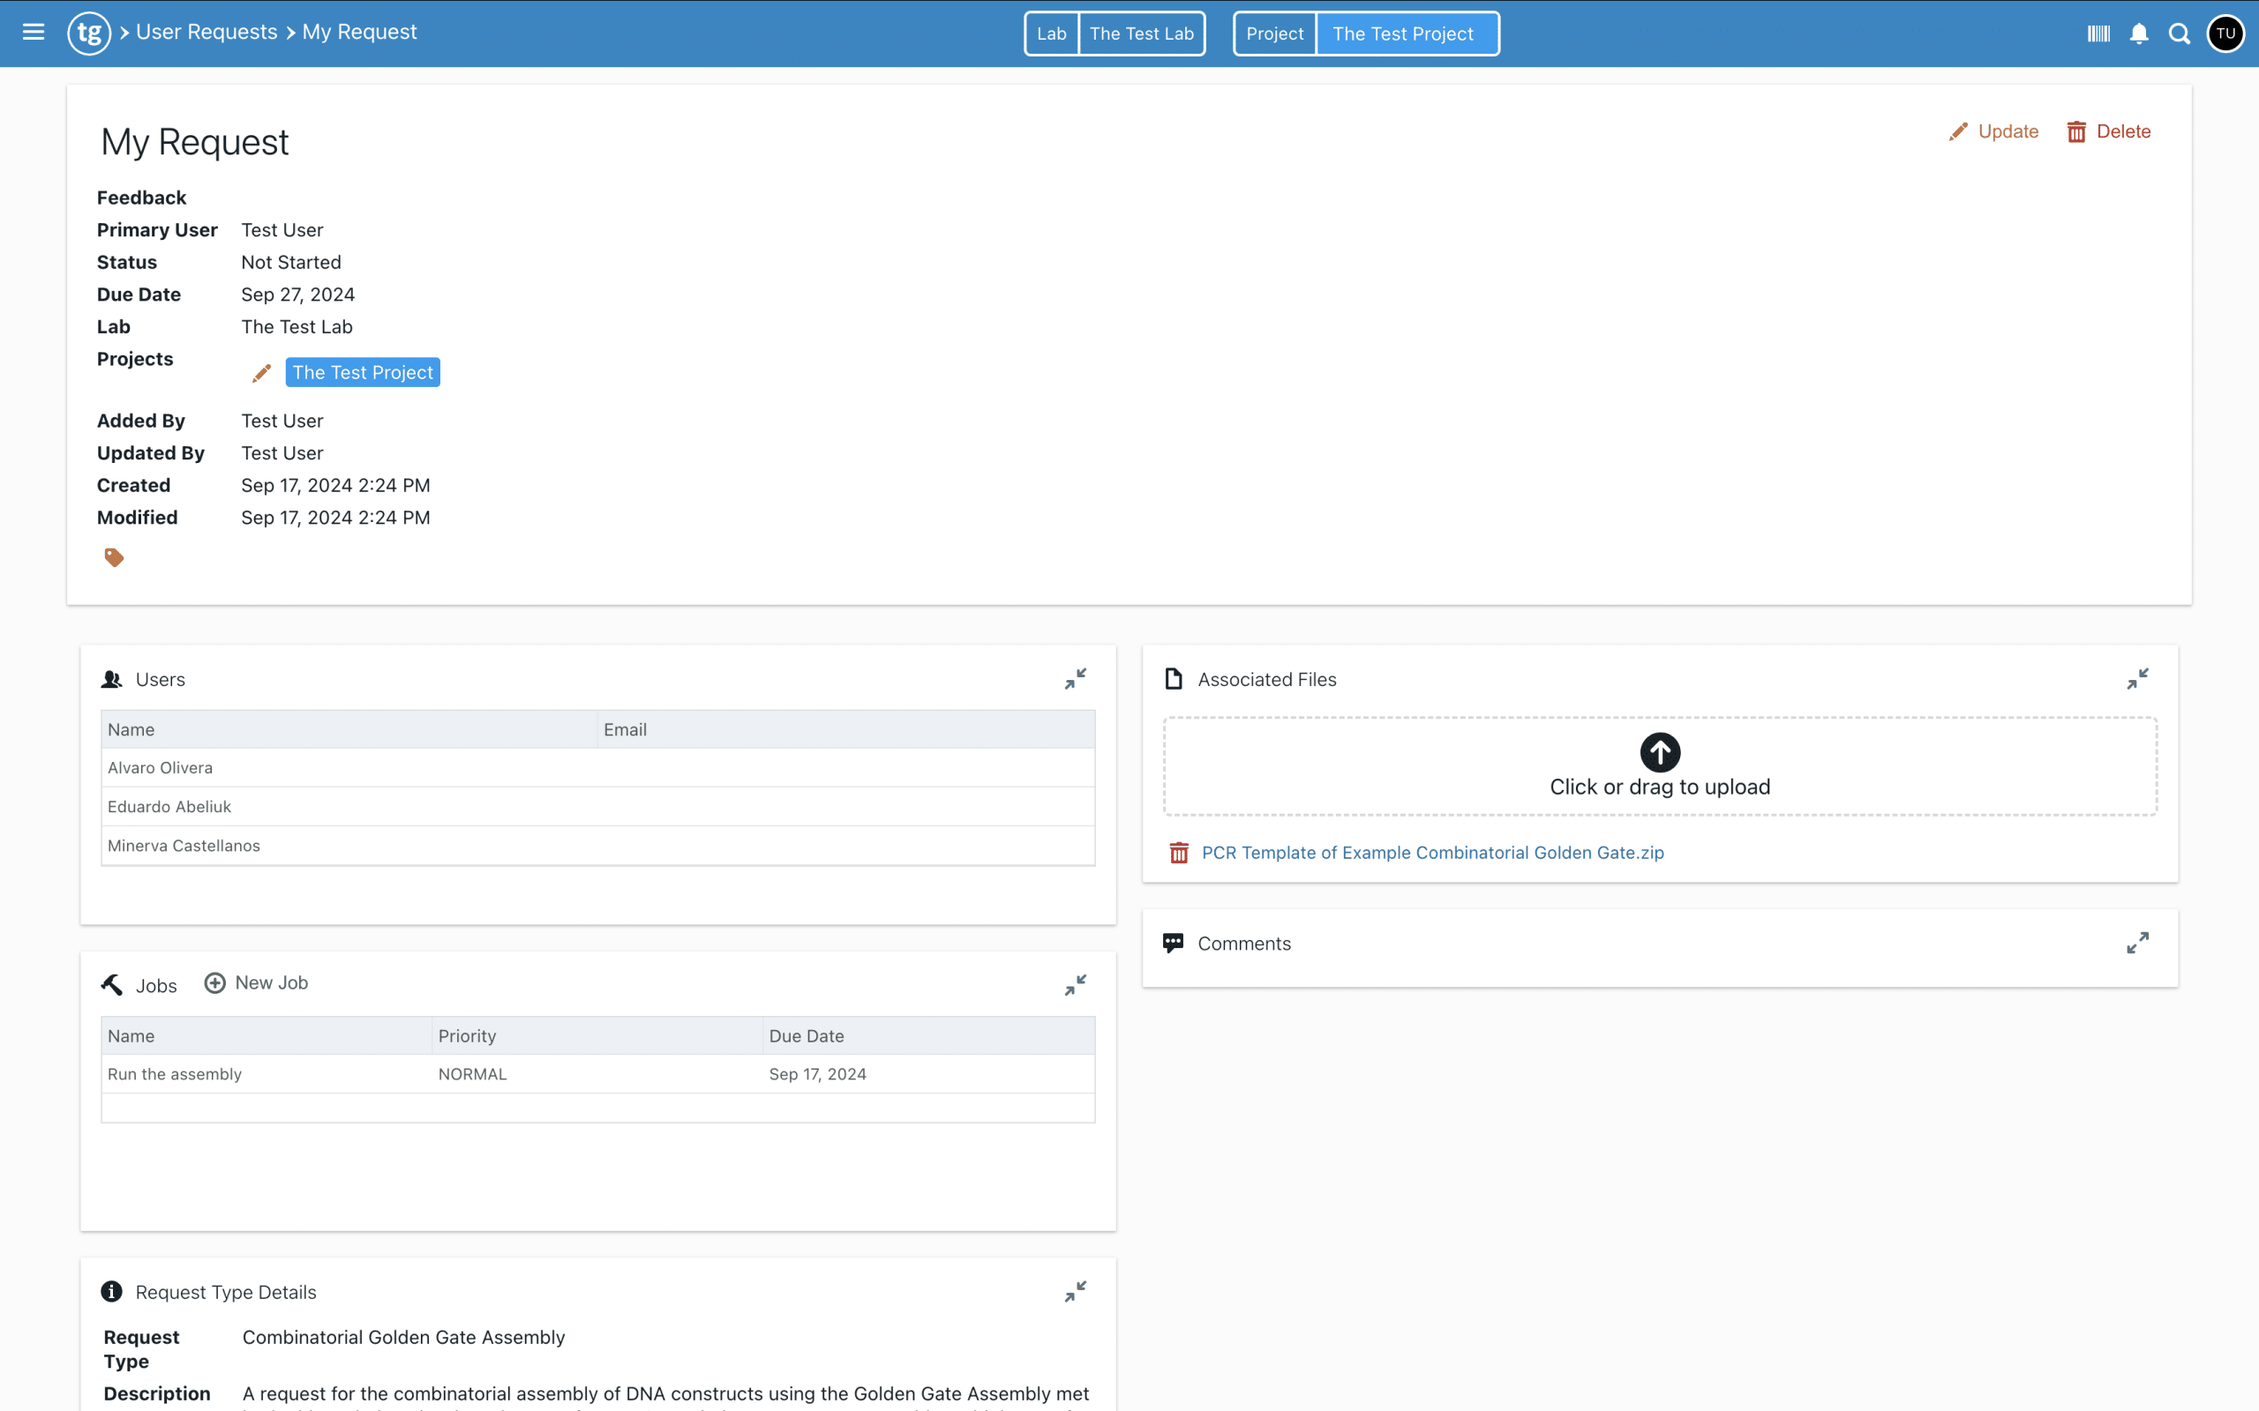Screen dimensions: 2259x1411
Task: Open PCR Template zip file link
Action: 1432,853
